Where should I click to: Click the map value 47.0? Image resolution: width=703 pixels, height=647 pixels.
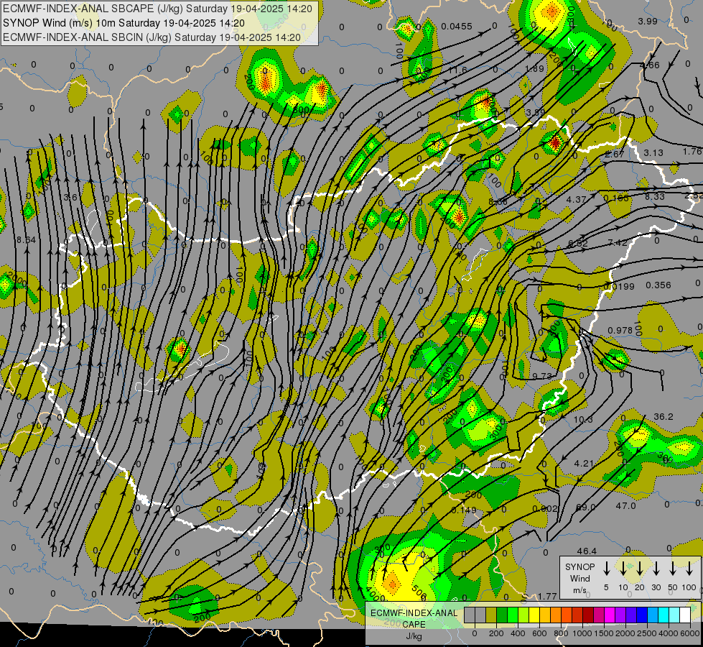click(625, 505)
